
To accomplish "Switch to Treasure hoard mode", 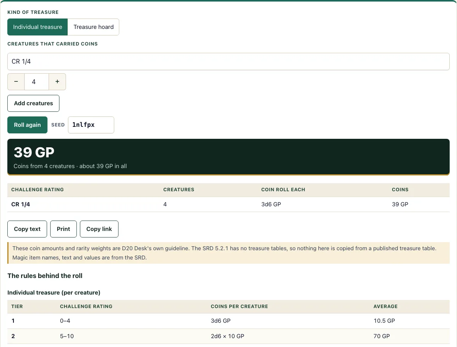I will pyautogui.click(x=93, y=27).
